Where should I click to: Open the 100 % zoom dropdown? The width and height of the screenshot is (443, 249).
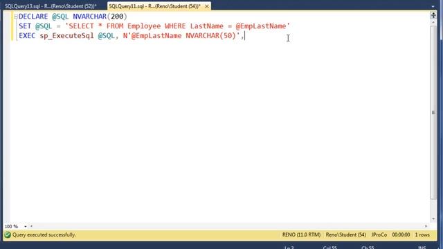pos(25,226)
